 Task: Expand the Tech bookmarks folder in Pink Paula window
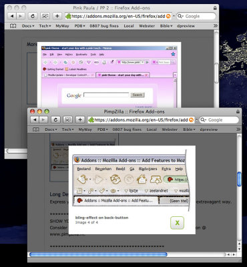pos(45,26)
